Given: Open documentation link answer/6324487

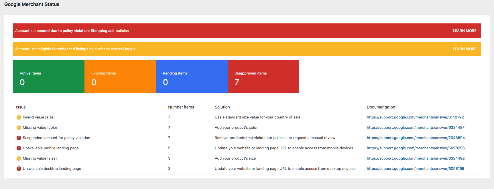Looking at the screenshot, I should [416, 128].
